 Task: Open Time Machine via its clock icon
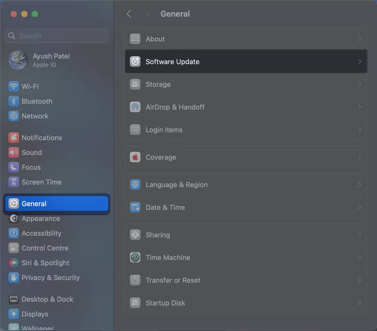coord(135,257)
